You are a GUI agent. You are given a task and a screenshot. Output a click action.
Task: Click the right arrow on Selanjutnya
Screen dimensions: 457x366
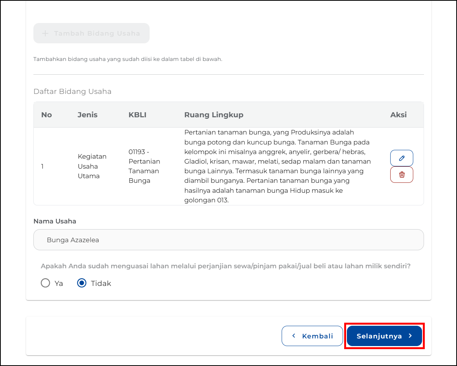pos(410,336)
